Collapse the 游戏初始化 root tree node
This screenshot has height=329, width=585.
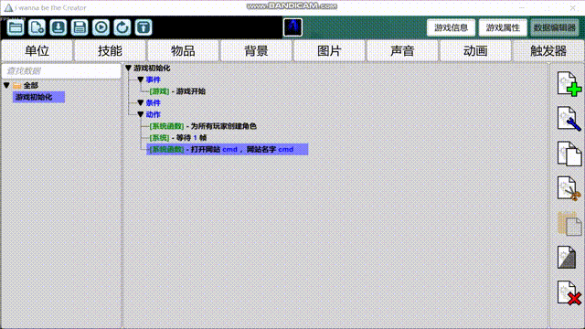[128, 68]
